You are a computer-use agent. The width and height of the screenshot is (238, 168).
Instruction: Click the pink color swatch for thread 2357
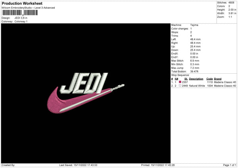click(x=180, y=82)
